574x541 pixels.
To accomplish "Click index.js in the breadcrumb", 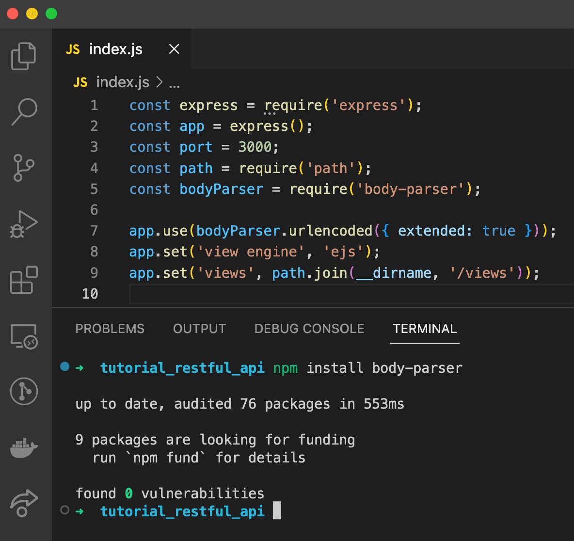I will pos(123,82).
